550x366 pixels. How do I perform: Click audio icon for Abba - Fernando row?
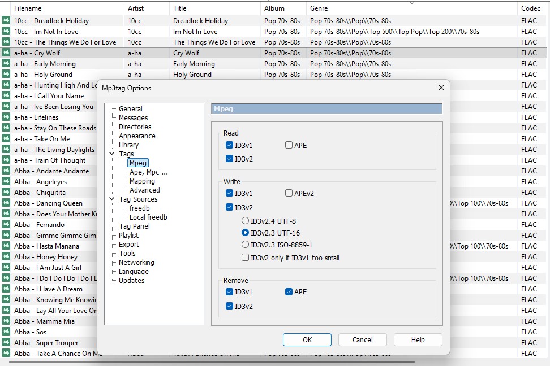[x=6, y=225]
